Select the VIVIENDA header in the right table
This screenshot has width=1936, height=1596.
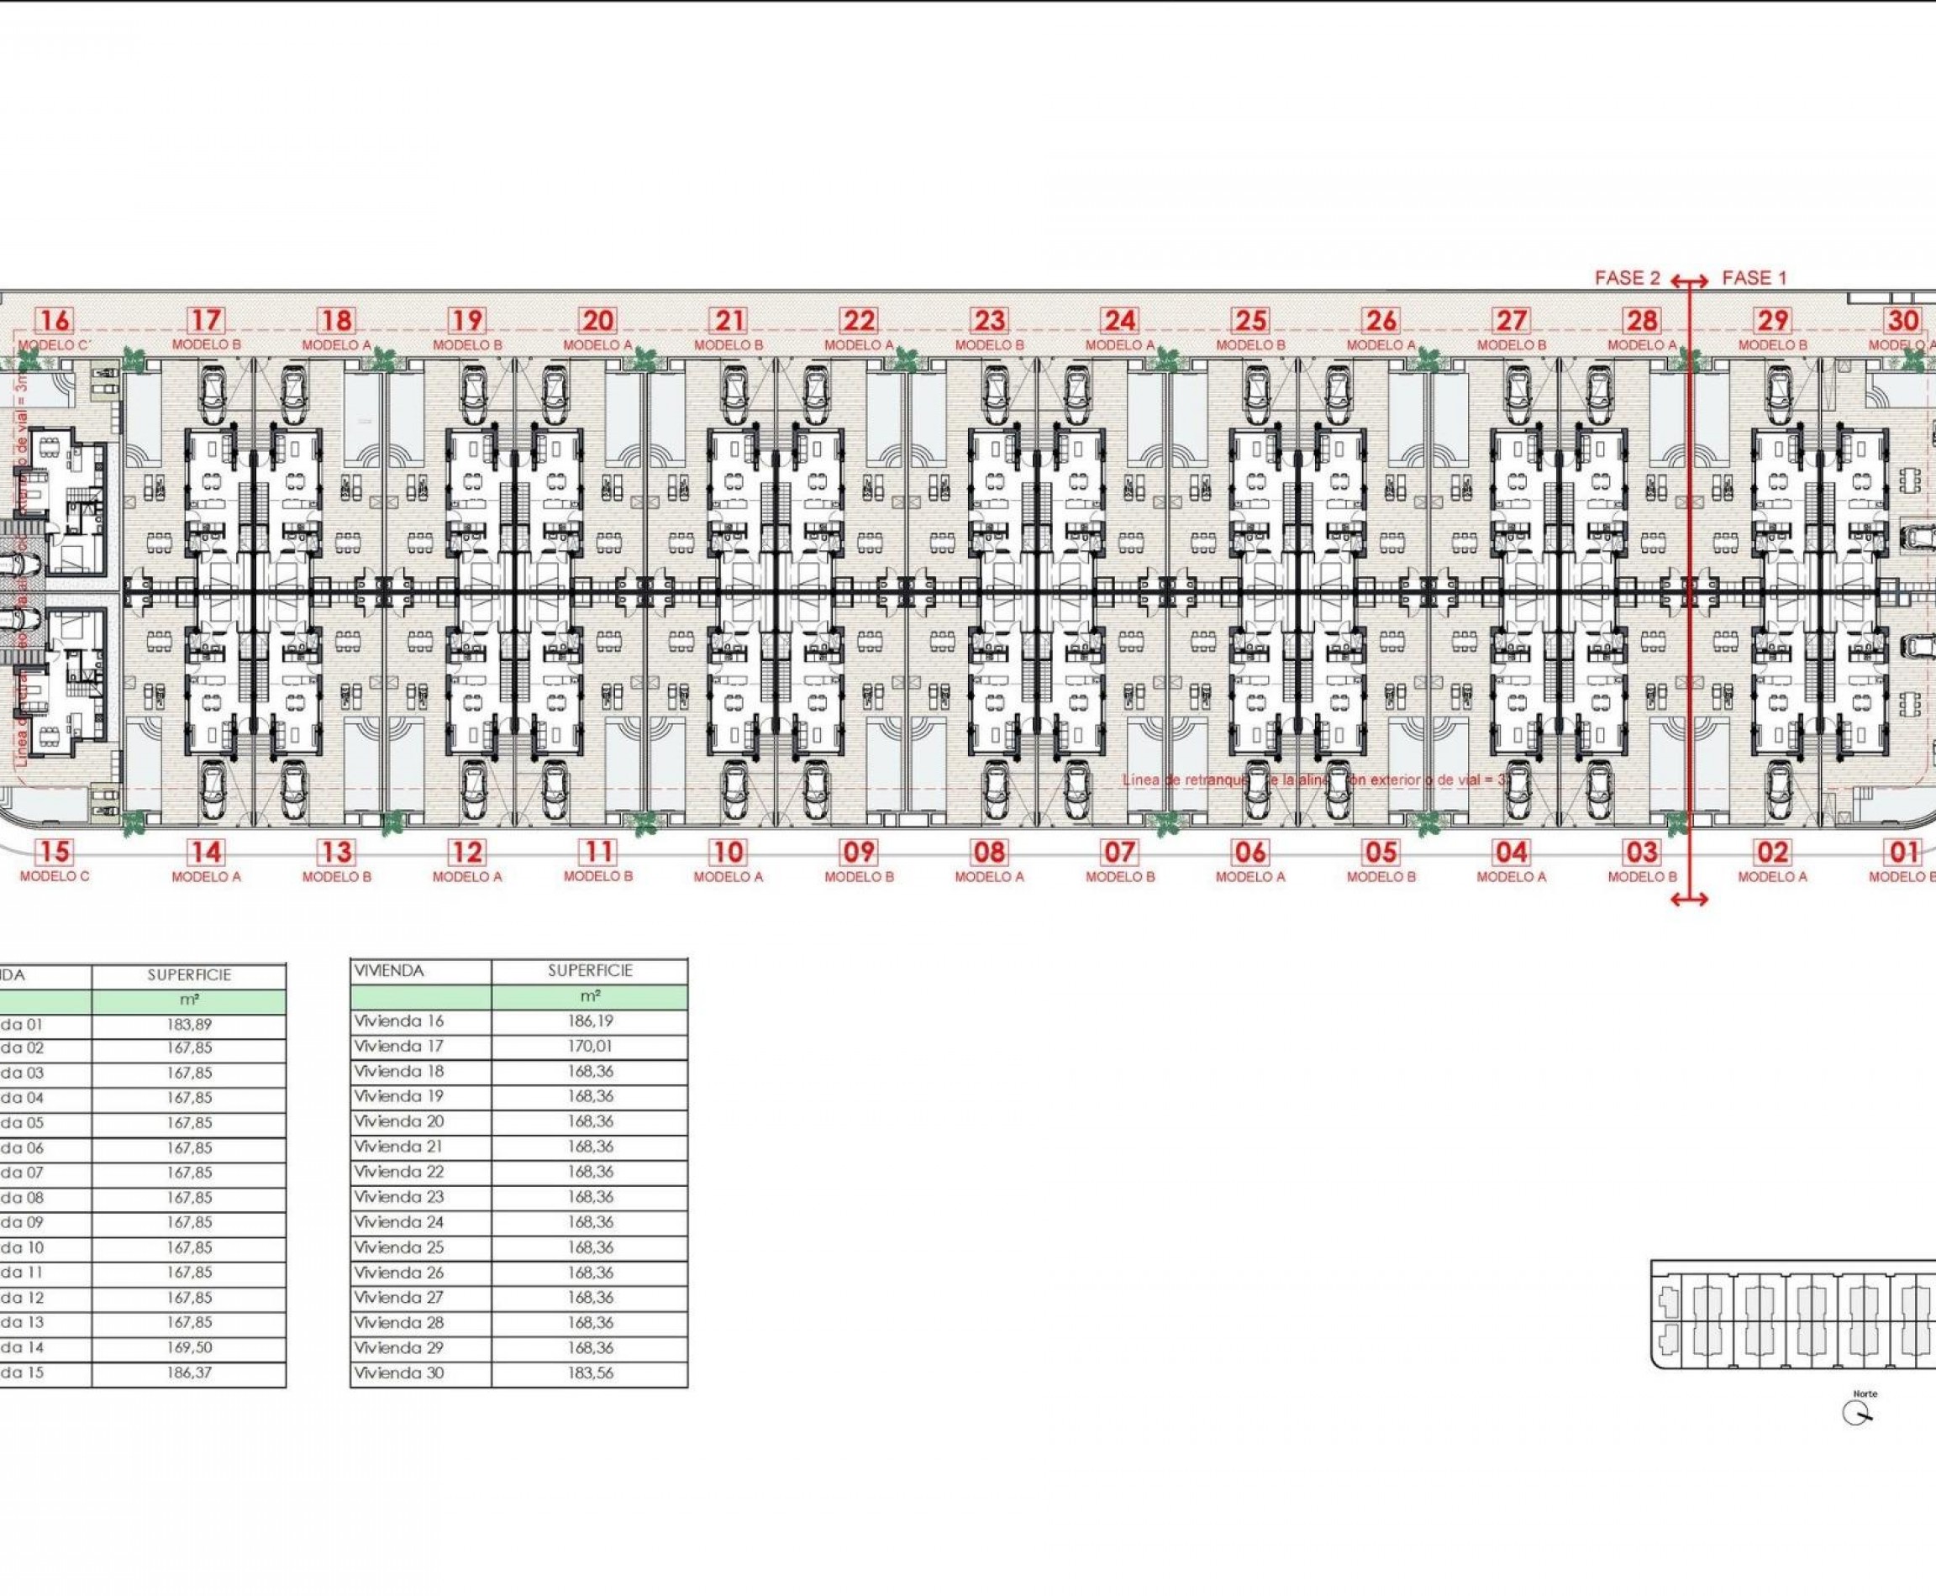point(389,971)
